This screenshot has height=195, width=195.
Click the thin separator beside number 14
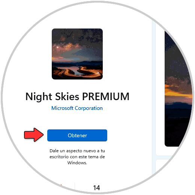coord(75,187)
